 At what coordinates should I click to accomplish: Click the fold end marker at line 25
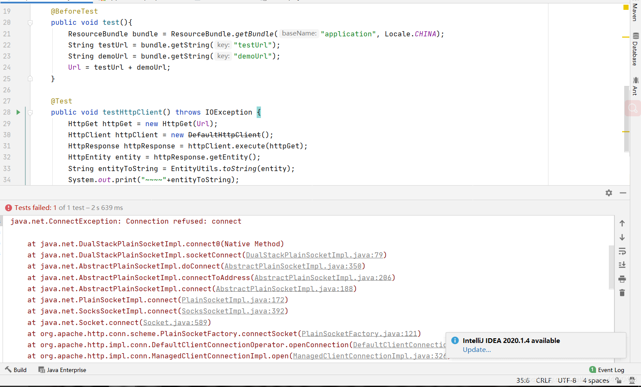(30, 79)
